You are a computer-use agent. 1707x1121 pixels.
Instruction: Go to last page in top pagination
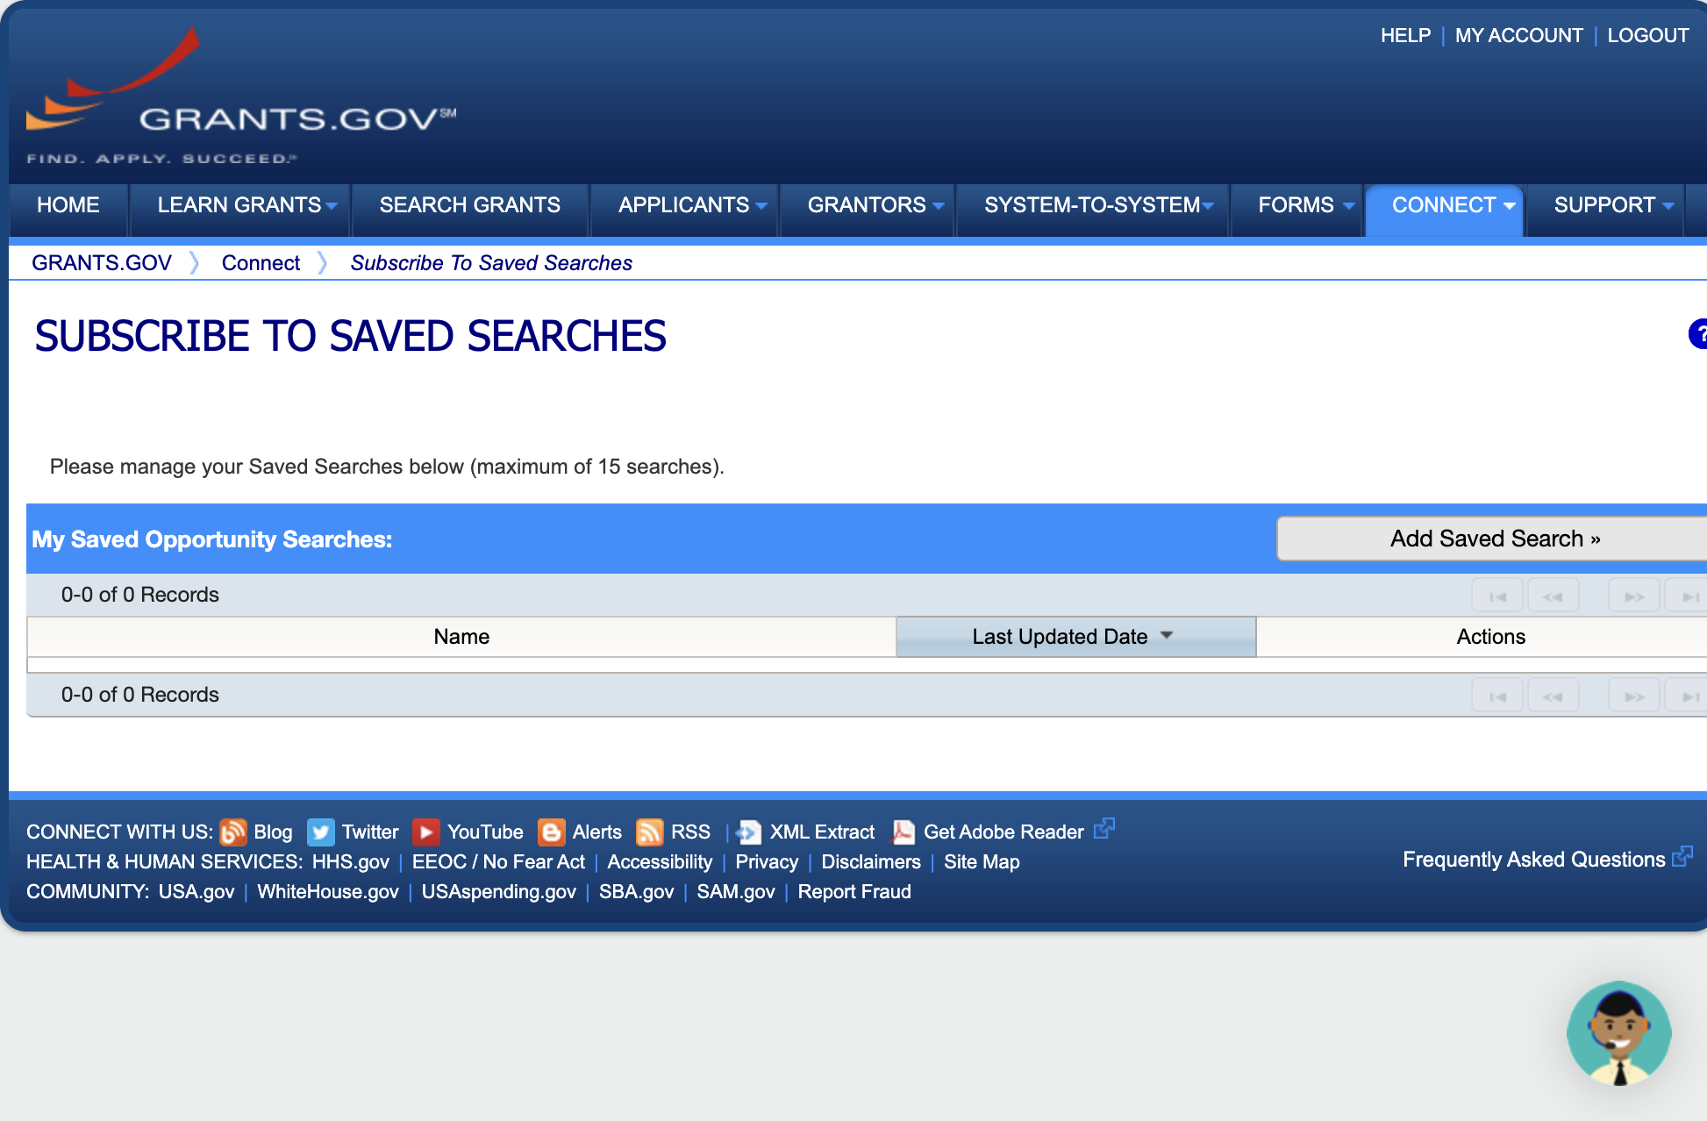click(1688, 596)
